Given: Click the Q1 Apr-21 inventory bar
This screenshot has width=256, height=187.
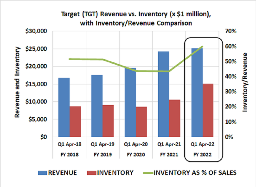Looking at the screenshot, I should [x=175, y=118].
